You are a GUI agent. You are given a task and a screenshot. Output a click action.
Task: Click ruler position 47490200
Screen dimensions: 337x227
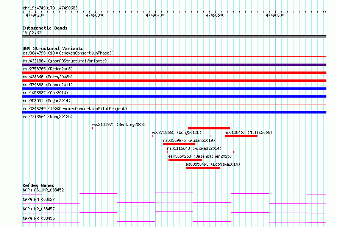pyautogui.click(x=35, y=15)
